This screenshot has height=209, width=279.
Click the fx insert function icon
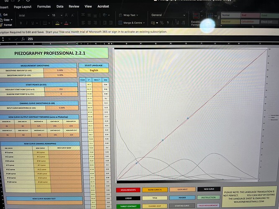pyautogui.click(x=23, y=39)
